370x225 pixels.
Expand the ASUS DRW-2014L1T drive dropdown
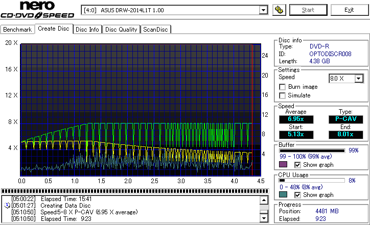point(263,10)
